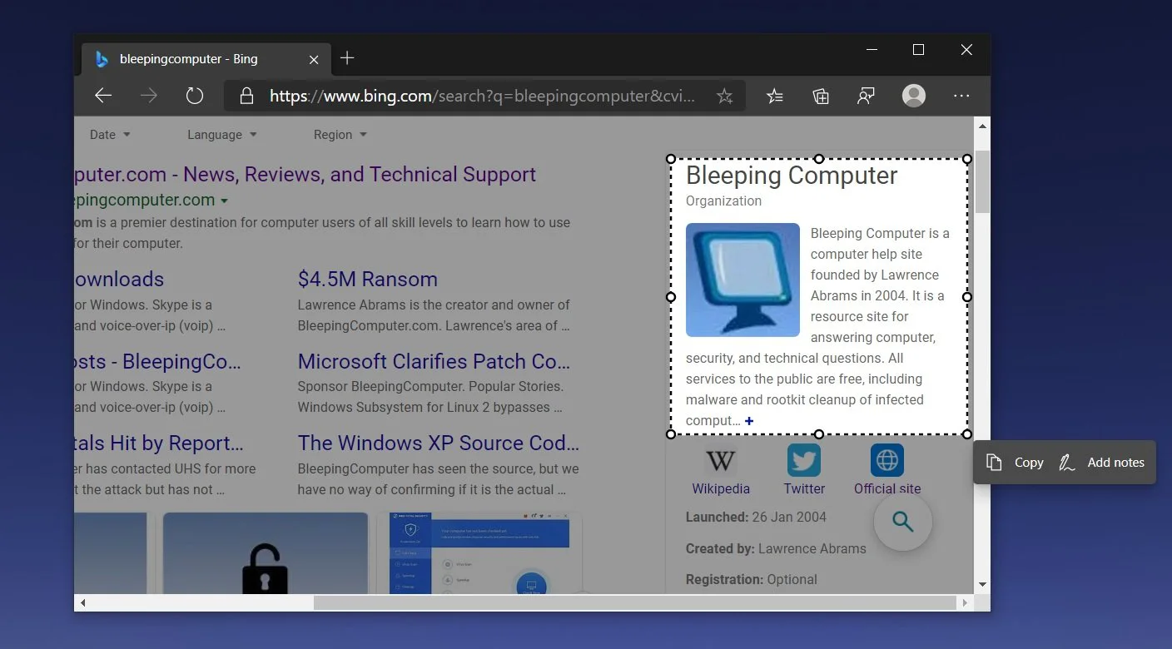Screen dimensions: 1172x649
Task: Add page to favorites star icon
Action: point(725,97)
